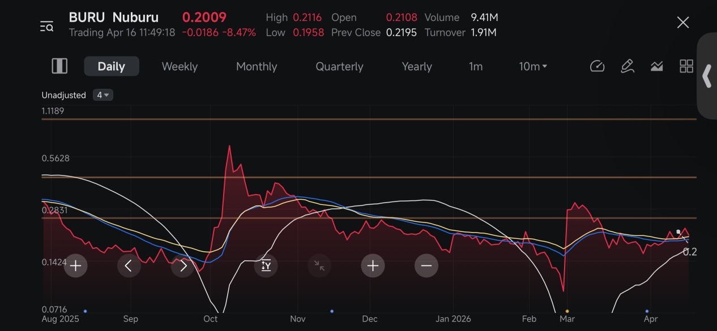
Task: Click the blue event dot near Aug 2025
Action: tap(85, 311)
